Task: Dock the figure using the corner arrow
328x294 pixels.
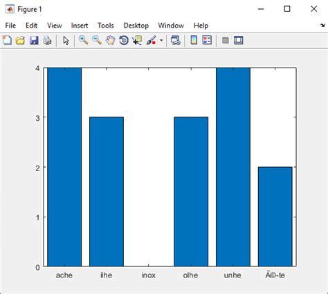Action: 322,26
